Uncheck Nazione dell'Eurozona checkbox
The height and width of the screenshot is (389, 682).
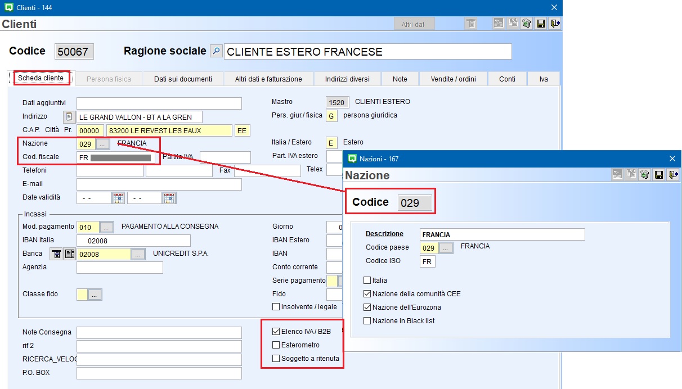(x=367, y=307)
